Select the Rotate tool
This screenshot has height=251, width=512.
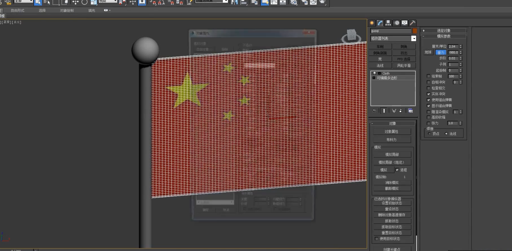pos(84,2)
